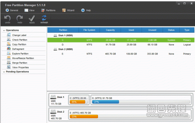The image size is (195, 123).
Task: Sort by the Status column header
Action: click(x=171, y=30)
